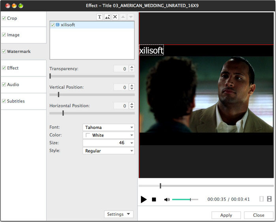Click the Horizontal Position value field
The height and width of the screenshot is (222, 276).
(x=121, y=106)
